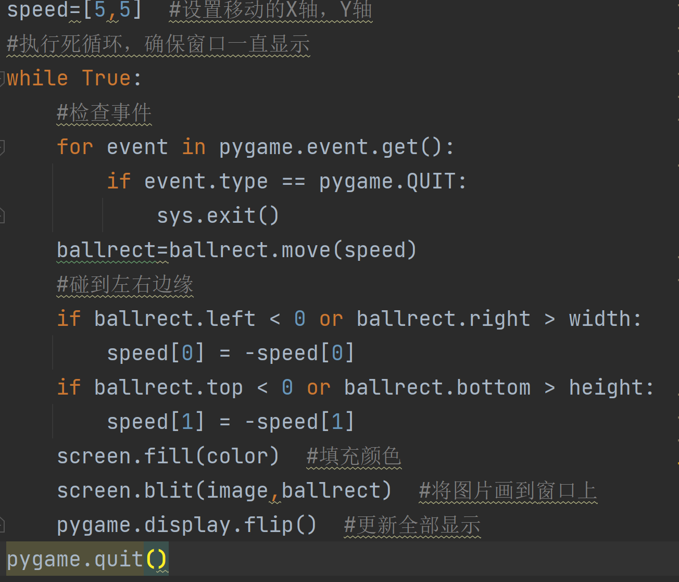Place cursor inside pygame.quit() parentheses

(157, 560)
